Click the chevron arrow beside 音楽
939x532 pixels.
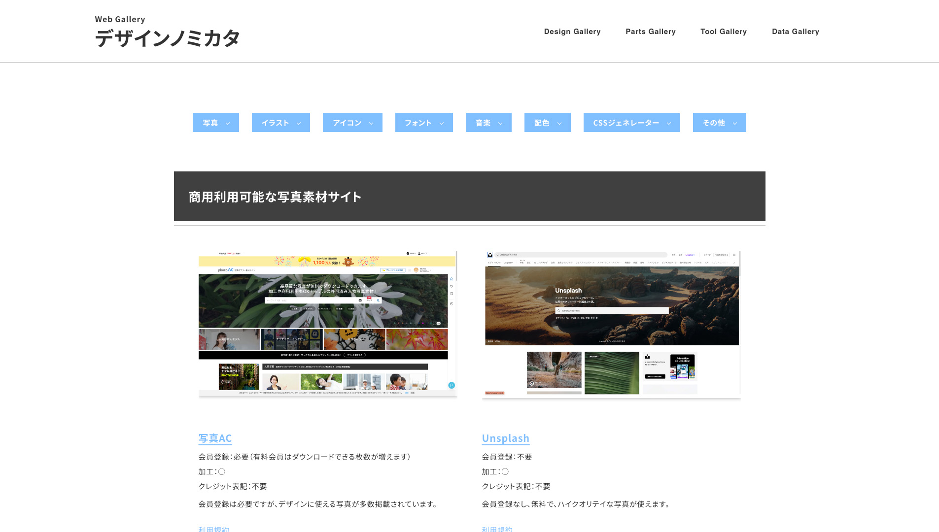pos(500,123)
